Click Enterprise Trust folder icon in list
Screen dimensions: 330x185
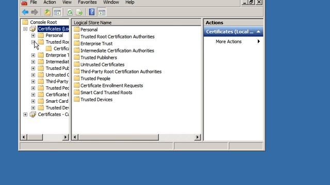[x=77, y=43]
